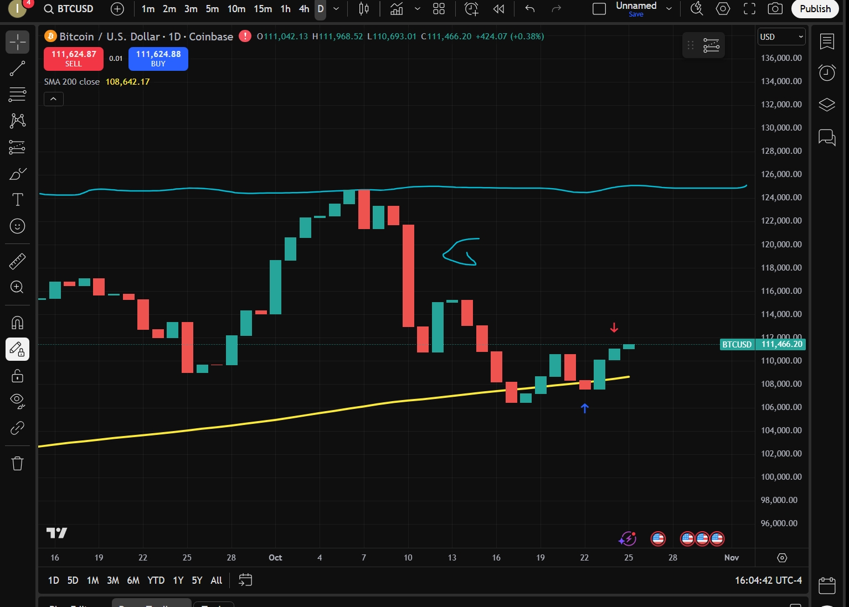Image resolution: width=849 pixels, height=607 pixels.
Task: Remove drawings with trash icon
Action: click(x=17, y=463)
